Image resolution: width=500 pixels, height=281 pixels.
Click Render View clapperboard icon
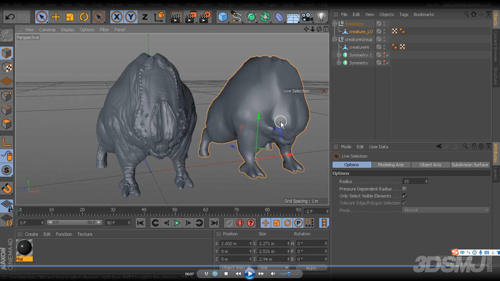tap(176, 17)
